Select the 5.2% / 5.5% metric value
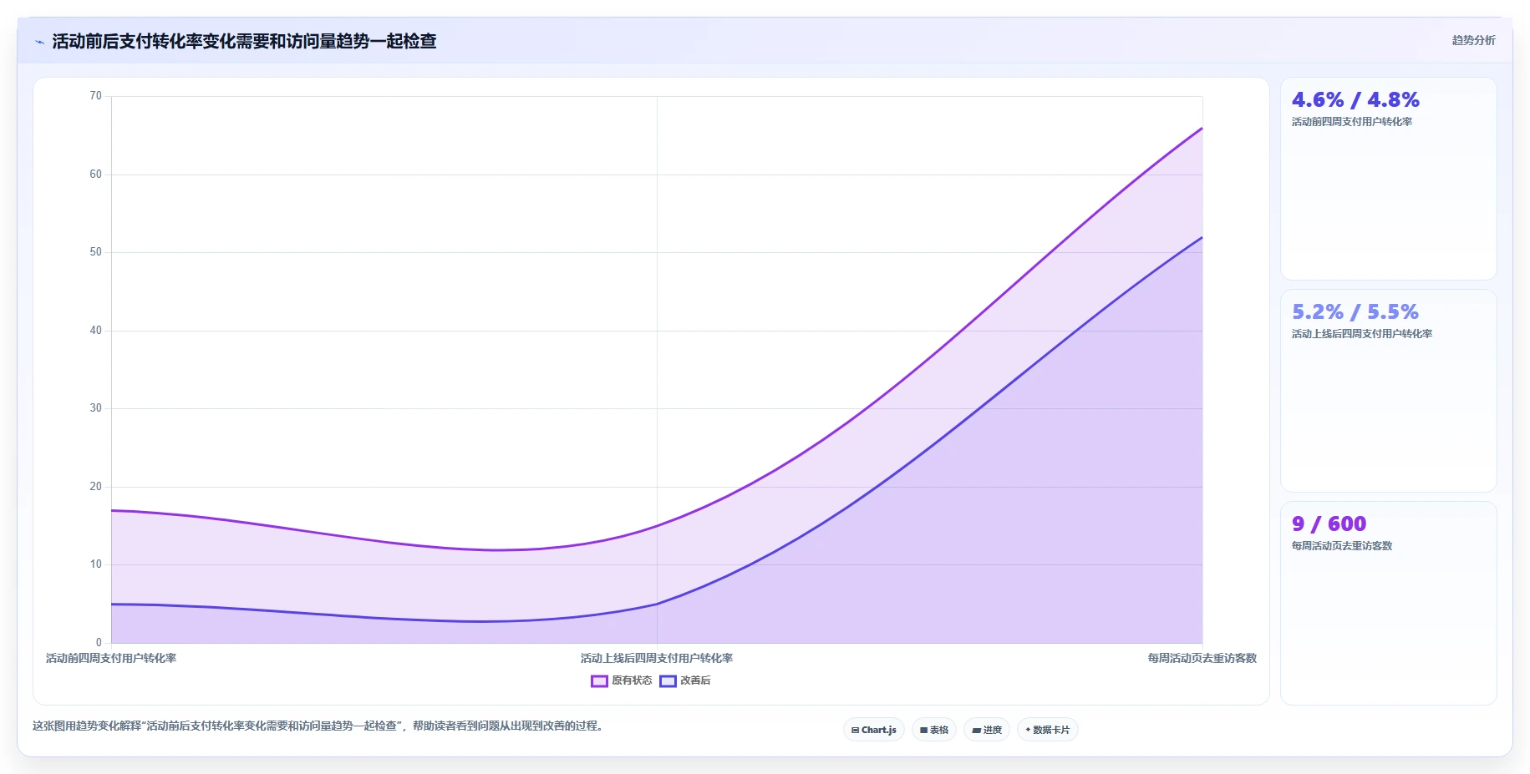Screen dimensions: 1530x774 1355,312
